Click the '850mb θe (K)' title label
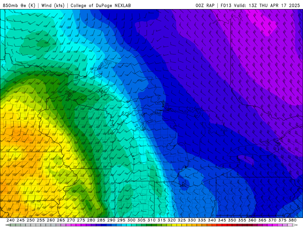This screenshot has width=303, height=227. [x=19, y=5]
